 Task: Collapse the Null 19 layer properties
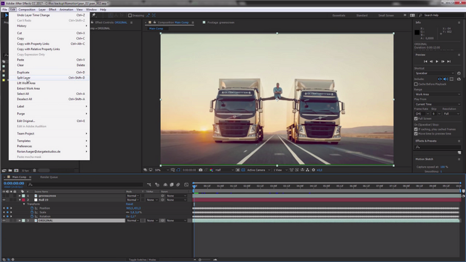(x=19, y=200)
